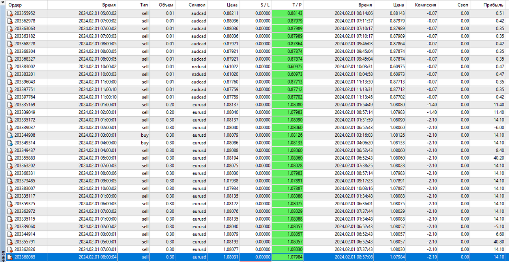
Task: Click the order icon beside 203335172
Action: click(x=10, y=120)
